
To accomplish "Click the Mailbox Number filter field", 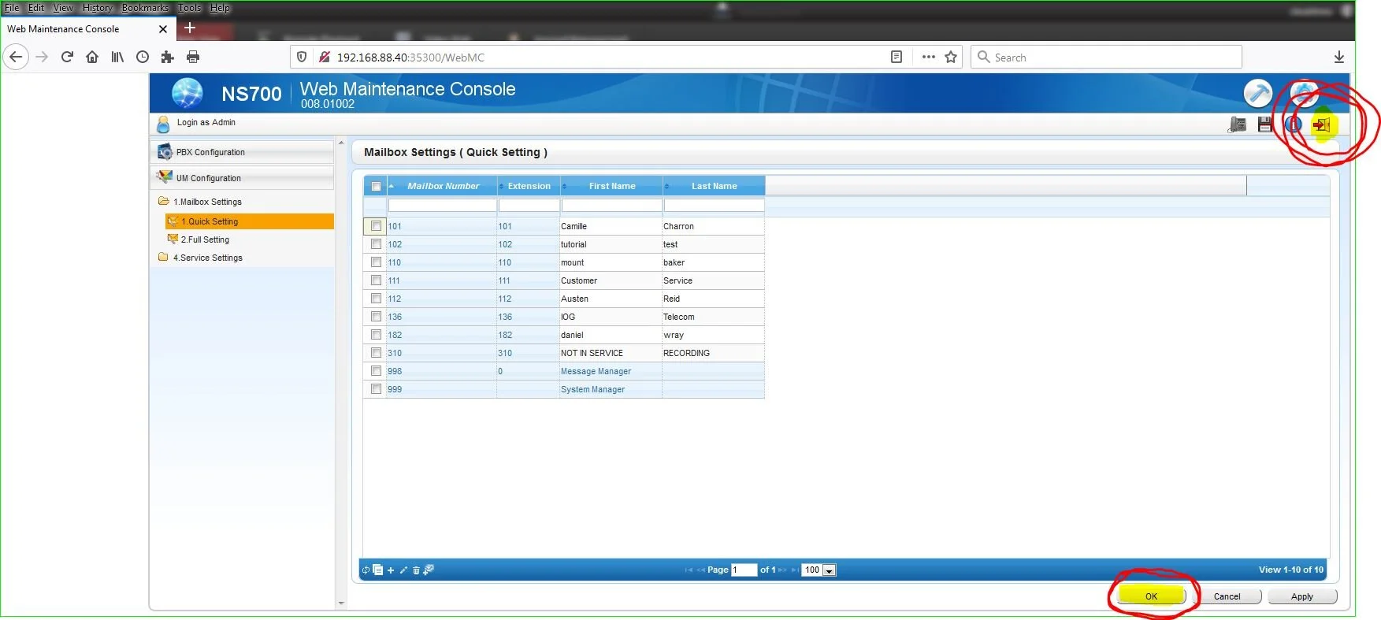I will pyautogui.click(x=442, y=206).
